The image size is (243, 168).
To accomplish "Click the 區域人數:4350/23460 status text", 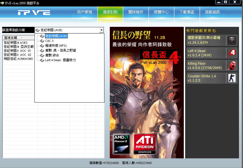I will (137, 163).
